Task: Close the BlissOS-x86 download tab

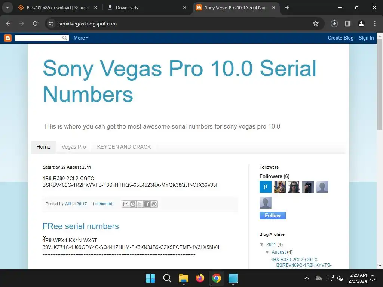Action: click(x=96, y=8)
